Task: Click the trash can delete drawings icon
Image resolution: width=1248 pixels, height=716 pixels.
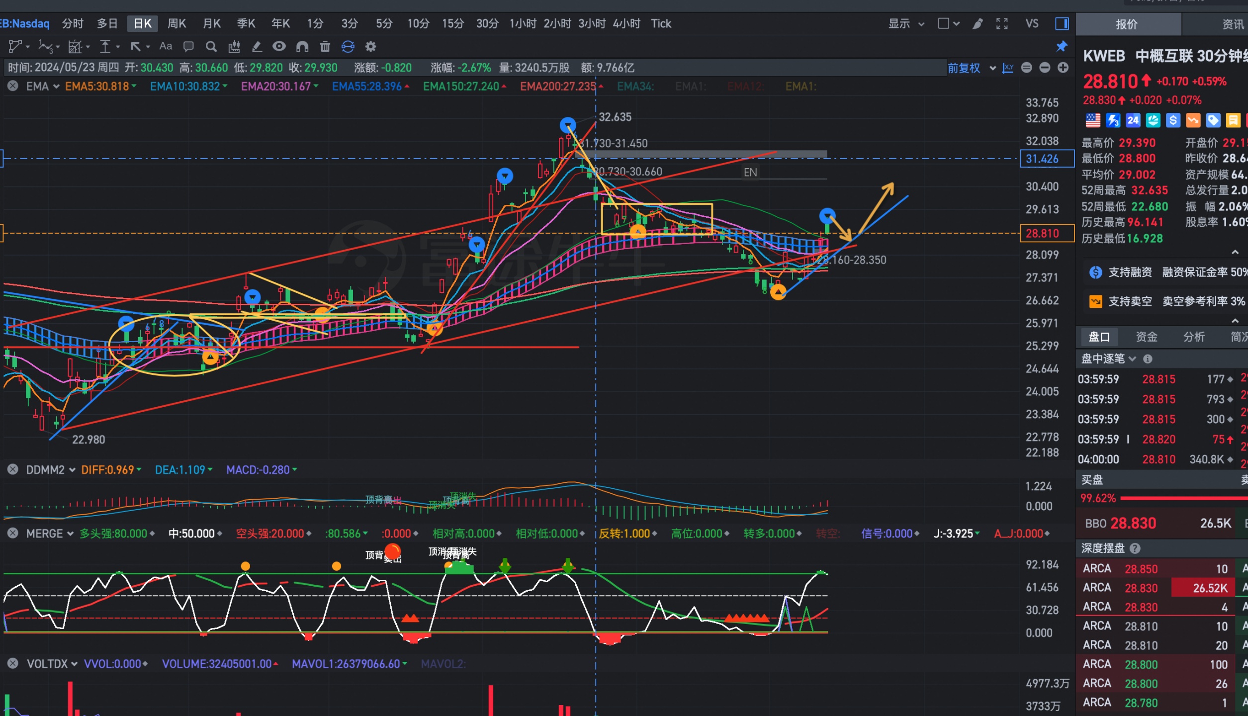Action: tap(325, 47)
